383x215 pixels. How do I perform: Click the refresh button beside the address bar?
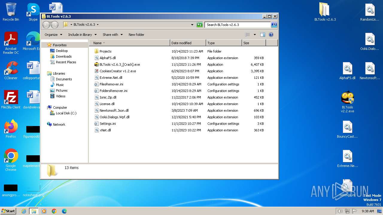[x=200, y=25]
